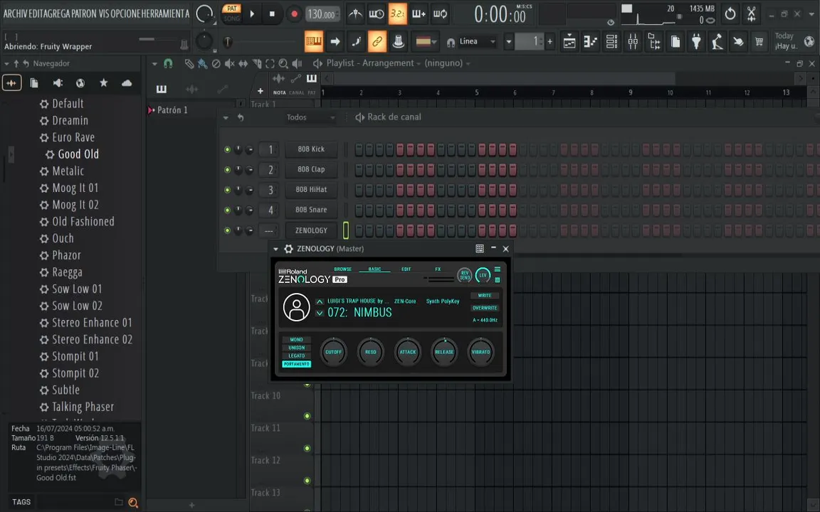Open ZENOLOGY window options arrow menu

pyautogui.click(x=275, y=249)
